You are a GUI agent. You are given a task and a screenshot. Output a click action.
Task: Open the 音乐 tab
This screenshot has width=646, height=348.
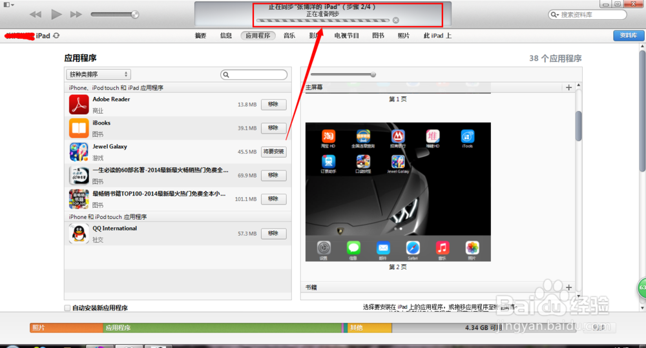289,36
